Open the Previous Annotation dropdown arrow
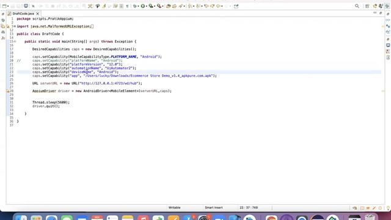This screenshot has height=220, width=391. tap(202, 6)
